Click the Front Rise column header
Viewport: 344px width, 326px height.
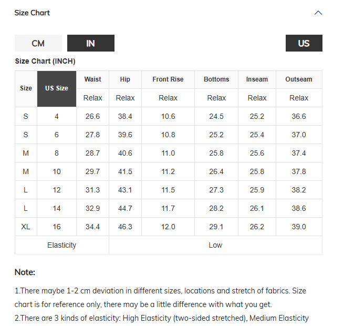168,79
